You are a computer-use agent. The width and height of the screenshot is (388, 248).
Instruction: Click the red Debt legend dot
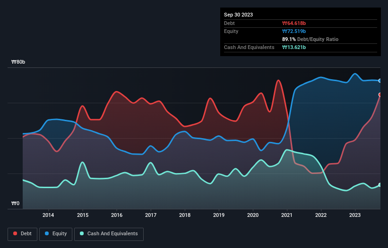click(15, 233)
